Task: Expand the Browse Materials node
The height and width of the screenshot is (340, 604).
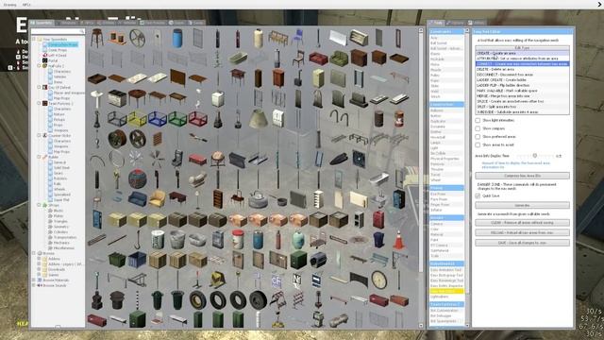Action: (34, 280)
